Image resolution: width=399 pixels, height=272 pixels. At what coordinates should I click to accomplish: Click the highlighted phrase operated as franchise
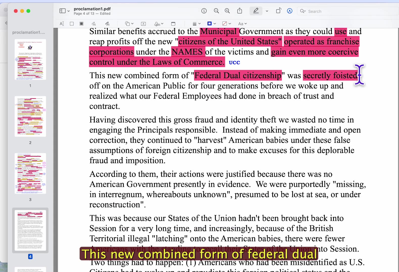tap(321, 42)
